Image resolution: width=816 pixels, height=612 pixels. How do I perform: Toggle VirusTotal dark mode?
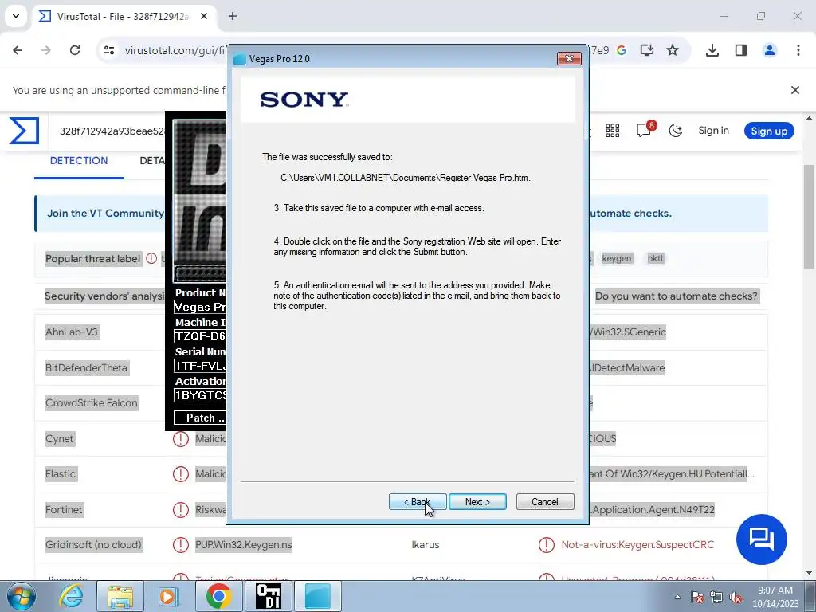point(676,131)
